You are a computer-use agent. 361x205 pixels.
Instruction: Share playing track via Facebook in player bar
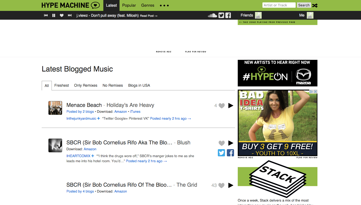tap(228, 15)
